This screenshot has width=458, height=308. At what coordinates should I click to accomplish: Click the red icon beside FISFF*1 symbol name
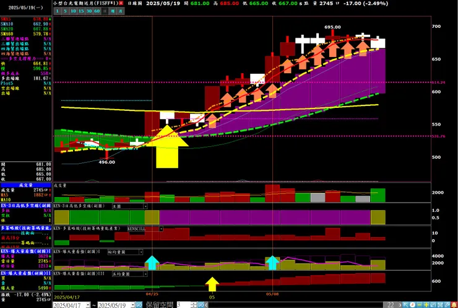(121, 3)
